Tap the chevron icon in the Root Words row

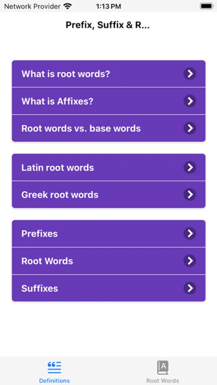190,261
